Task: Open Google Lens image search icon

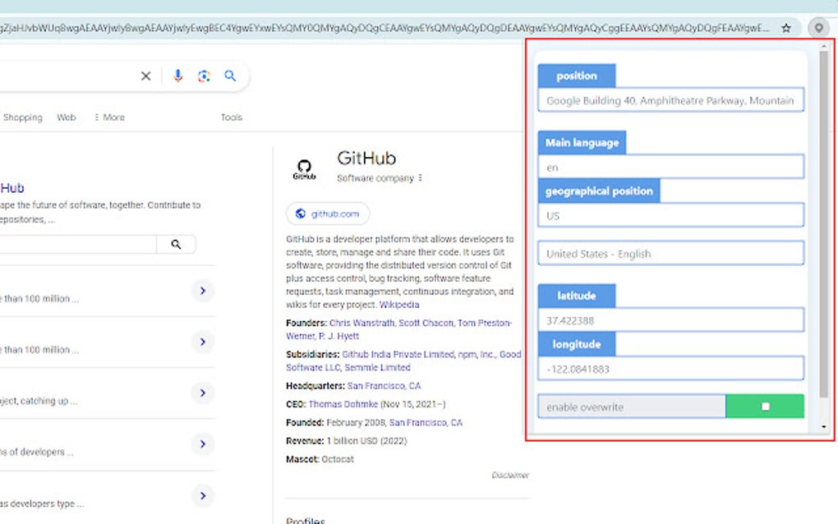Action: (x=204, y=76)
